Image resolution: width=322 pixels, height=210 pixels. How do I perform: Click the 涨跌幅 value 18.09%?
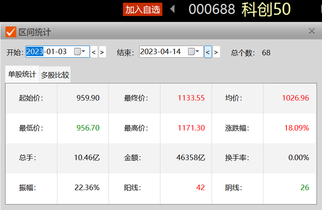(x=297, y=128)
